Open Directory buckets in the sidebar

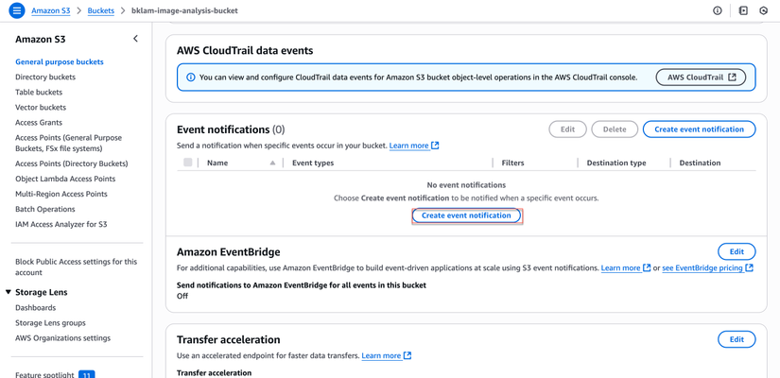(45, 77)
